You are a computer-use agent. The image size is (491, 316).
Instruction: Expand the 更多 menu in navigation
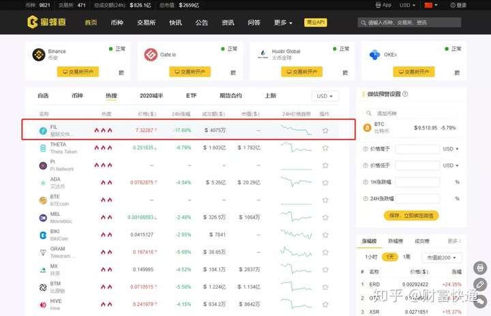(283, 22)
